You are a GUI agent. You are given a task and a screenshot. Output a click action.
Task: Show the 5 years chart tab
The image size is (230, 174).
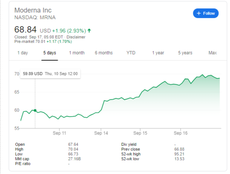point(185,53)
